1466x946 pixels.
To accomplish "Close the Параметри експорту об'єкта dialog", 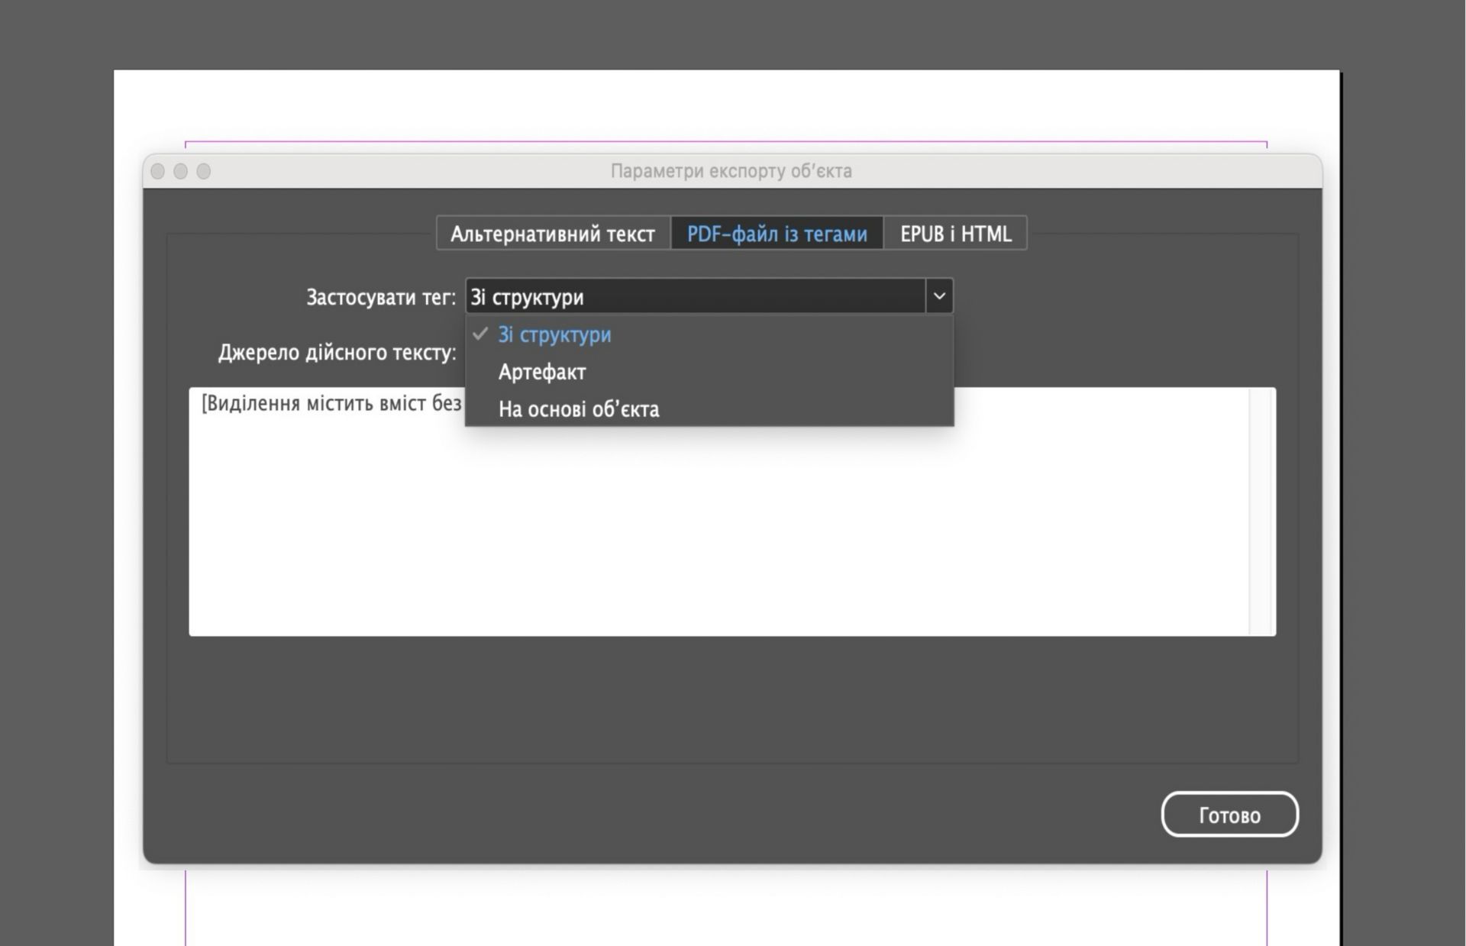I will point(158,171).
